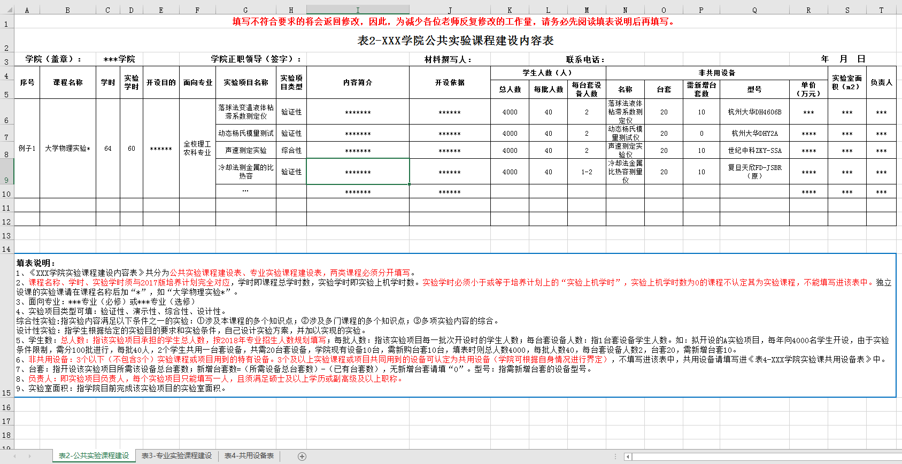Switch to 表3-专业实验课程建设 sheet tab
Viewport: 902px width, 464px height.
click(176, 456)
